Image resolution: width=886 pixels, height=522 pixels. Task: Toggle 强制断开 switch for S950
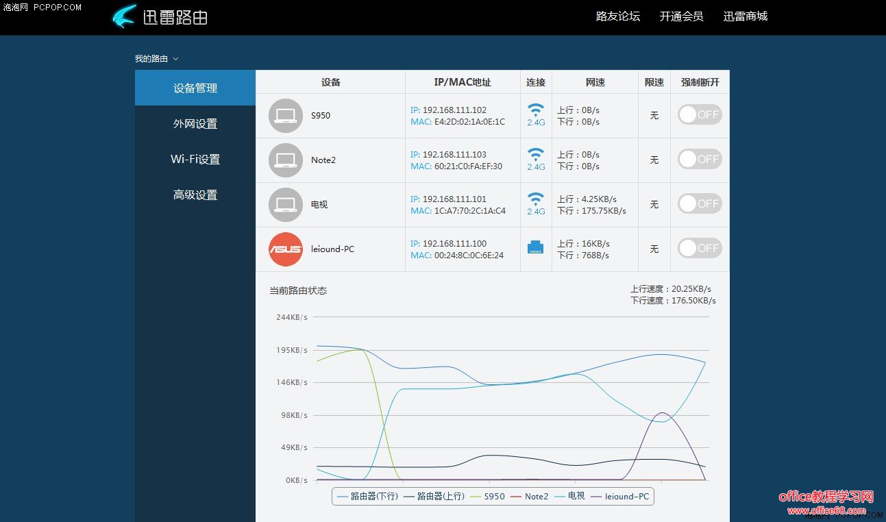click(699, 114)
